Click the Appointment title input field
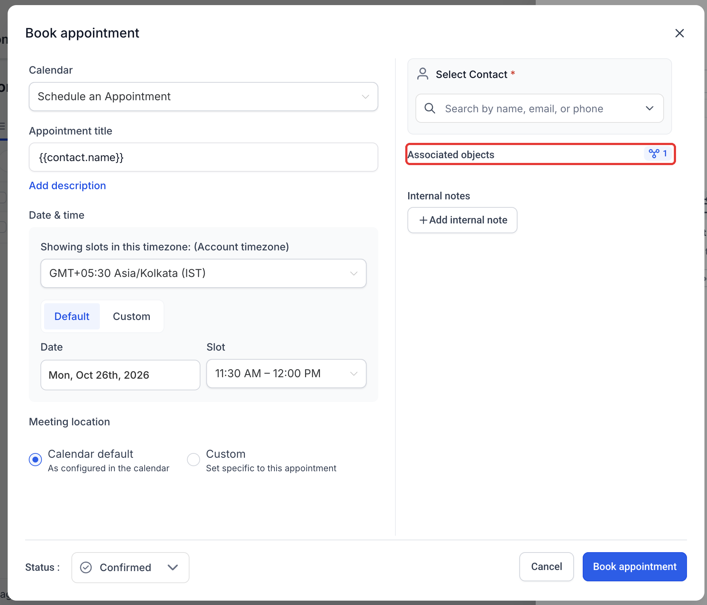The width and height of the screenshot is (707, 605). 203,157
